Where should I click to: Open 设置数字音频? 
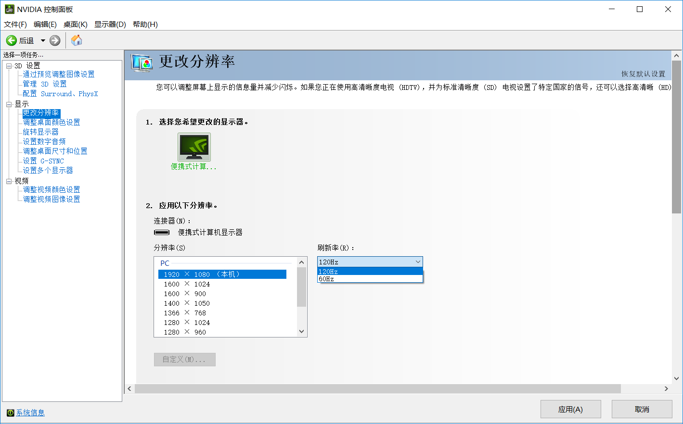44,142
